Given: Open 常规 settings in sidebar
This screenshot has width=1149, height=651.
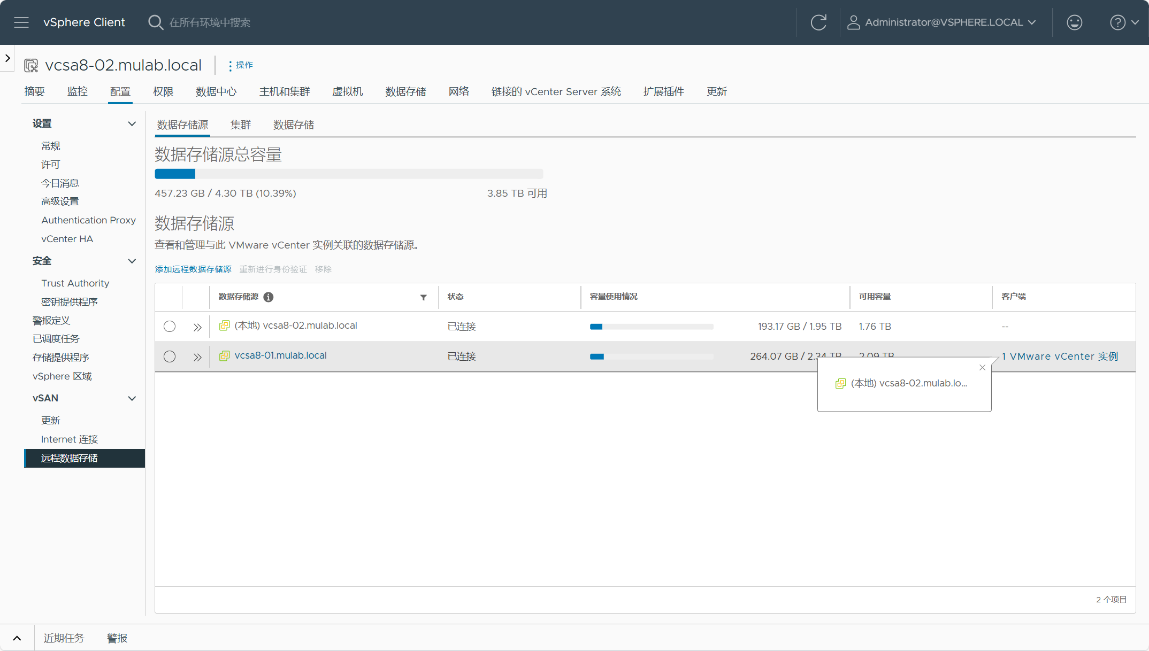Looking at the screenshot, I should pyautogui.click(x=51, y=146).
